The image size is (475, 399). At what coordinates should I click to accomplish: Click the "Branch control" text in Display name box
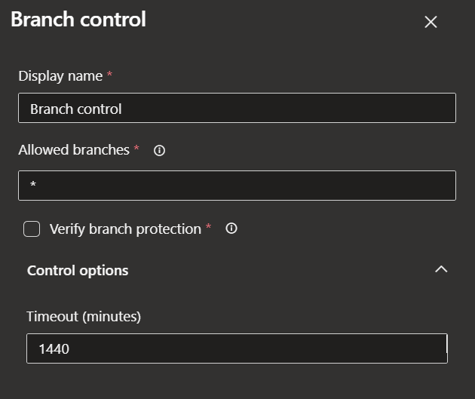[75, 109]
